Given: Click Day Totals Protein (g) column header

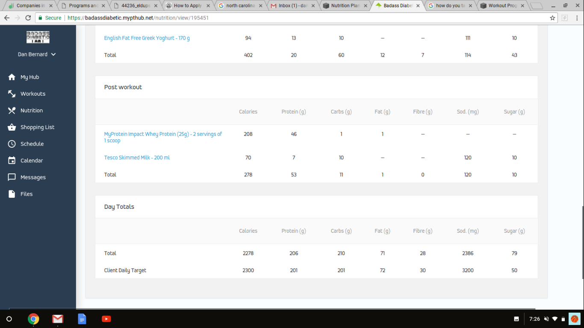Looking at the screenshot, I should pos(294,231).
